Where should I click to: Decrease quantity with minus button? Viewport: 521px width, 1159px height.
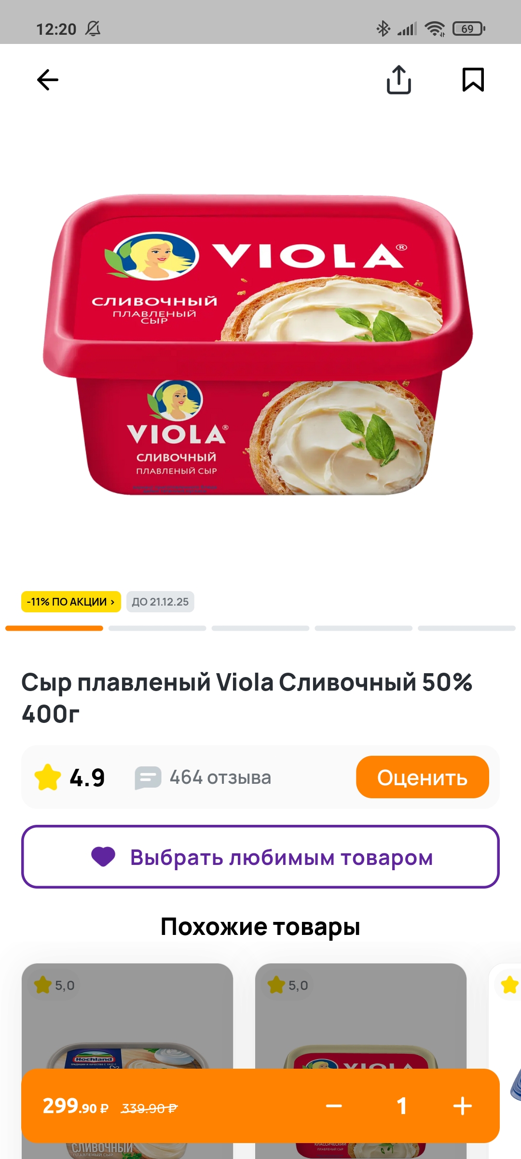click(x=334, y=1106)
